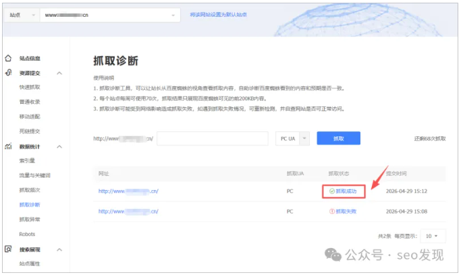461x277 pixels.
Task: Open Robots menu item
Action: click(x=27, y=234)
